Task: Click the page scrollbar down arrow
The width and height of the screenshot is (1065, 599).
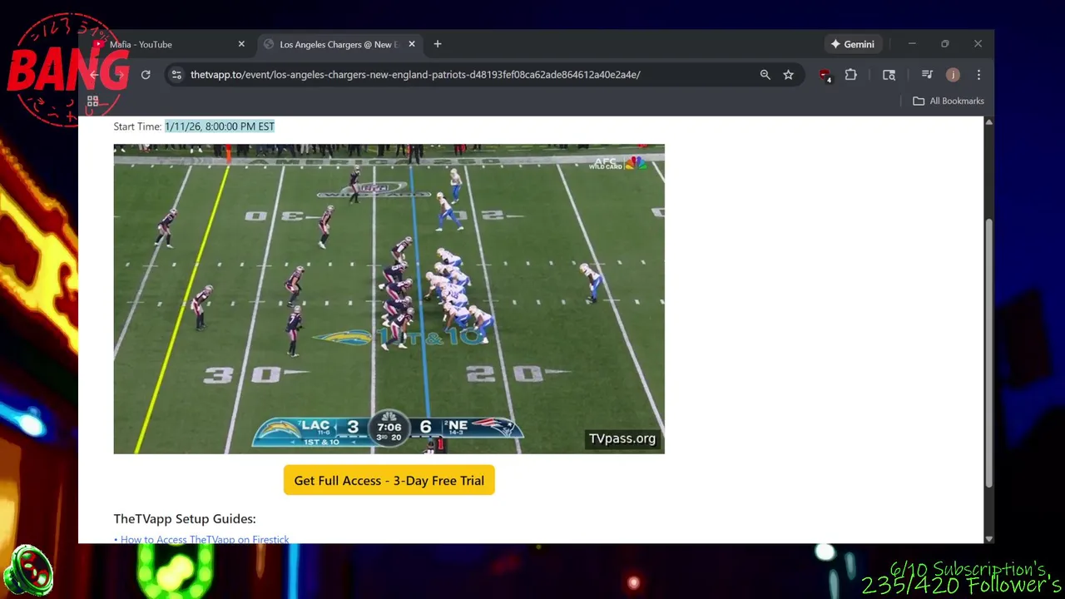Action: pos(988,538)
